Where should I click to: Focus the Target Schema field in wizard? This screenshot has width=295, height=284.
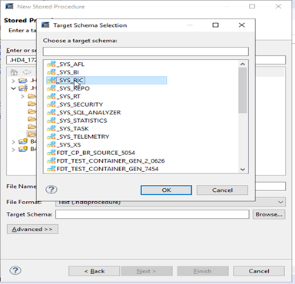(x=152, y=214)
